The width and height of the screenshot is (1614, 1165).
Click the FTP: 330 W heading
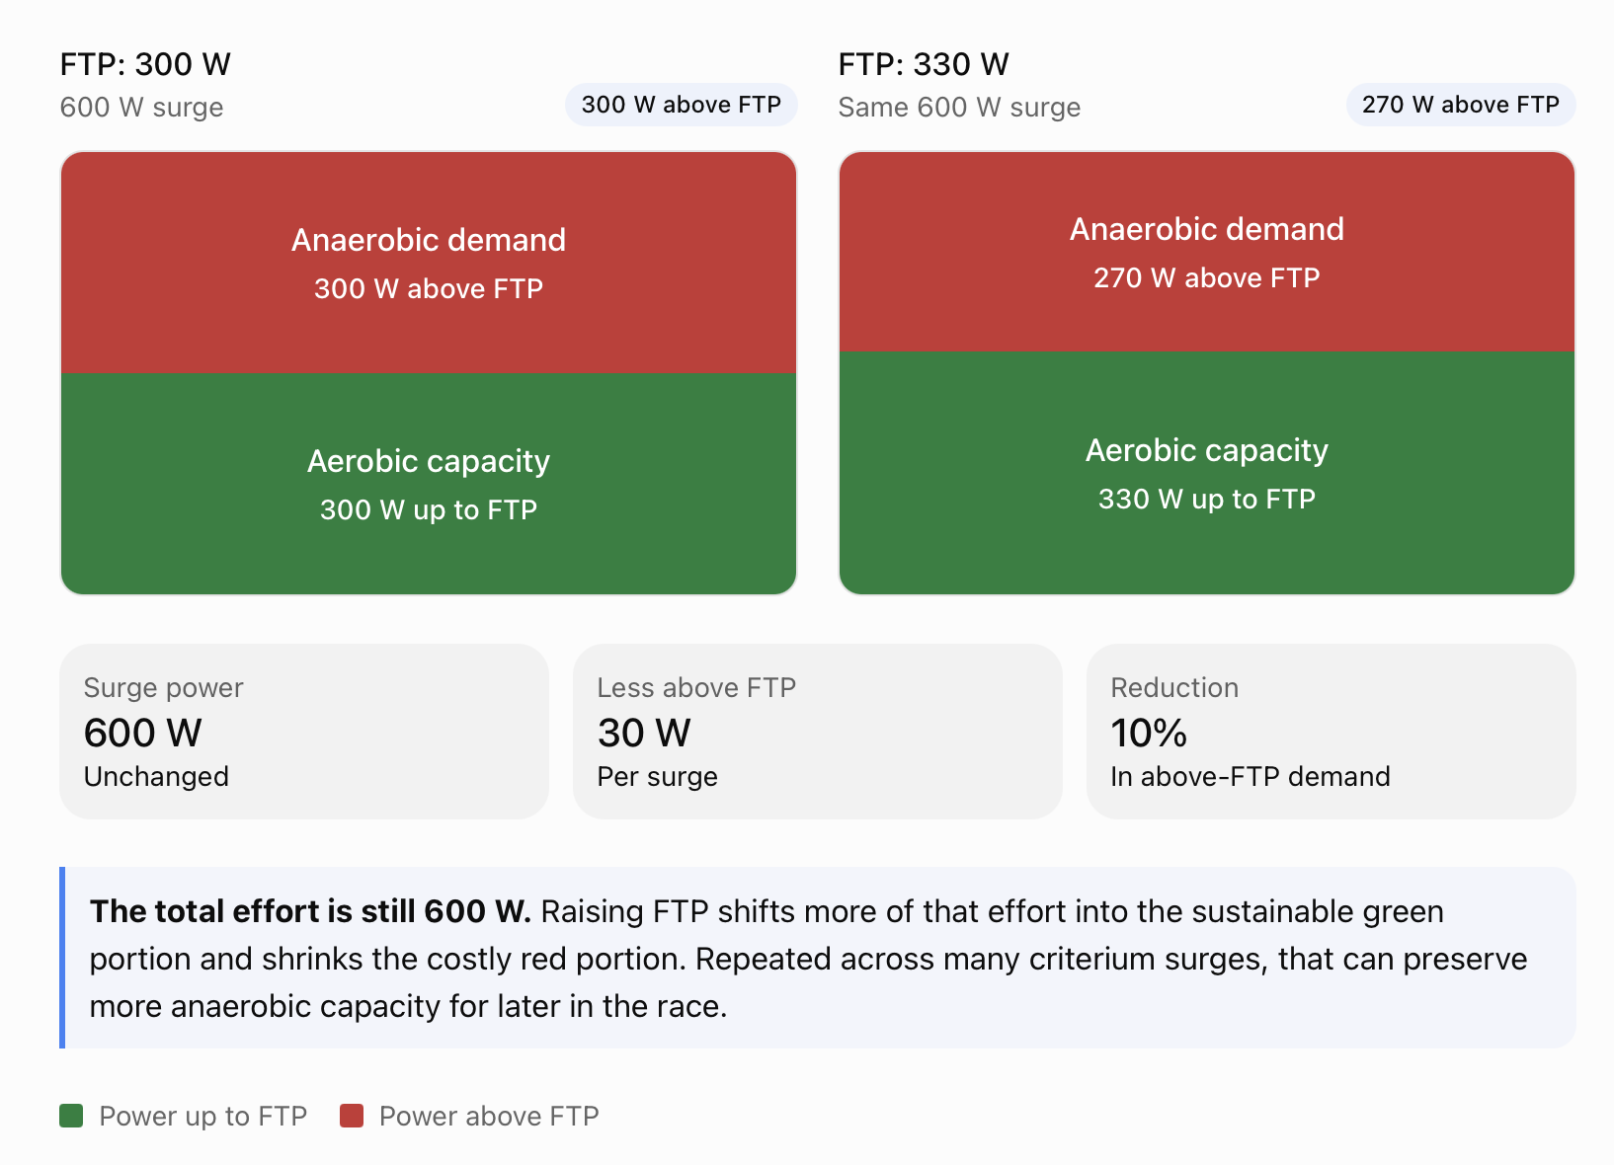[x=924, y=64]
